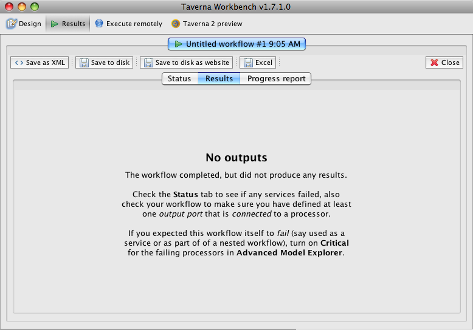Switch to the Design perspective

tap(24, 24)
